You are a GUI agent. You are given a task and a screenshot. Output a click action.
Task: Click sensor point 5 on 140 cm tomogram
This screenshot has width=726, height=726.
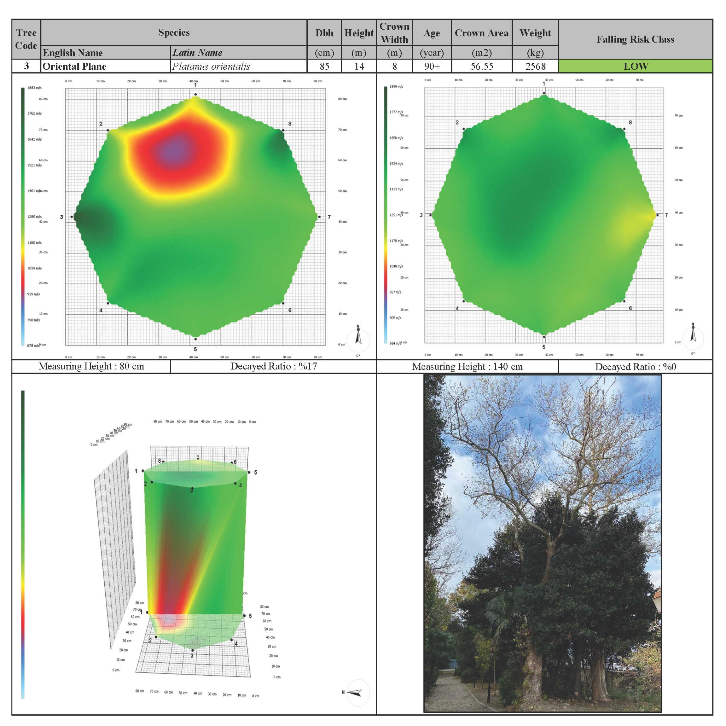[x=544, y=337]
